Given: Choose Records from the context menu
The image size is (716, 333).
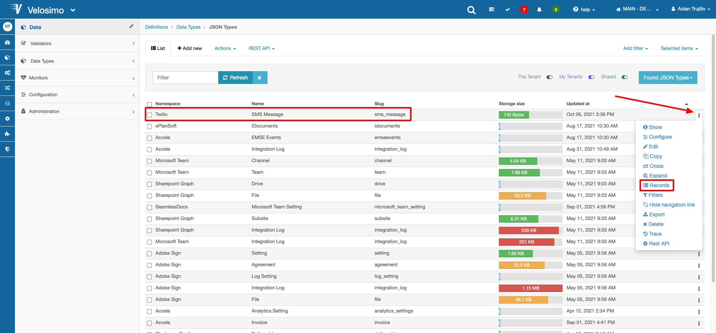Looking at the screenshot, I should click(x=656, y=185).
